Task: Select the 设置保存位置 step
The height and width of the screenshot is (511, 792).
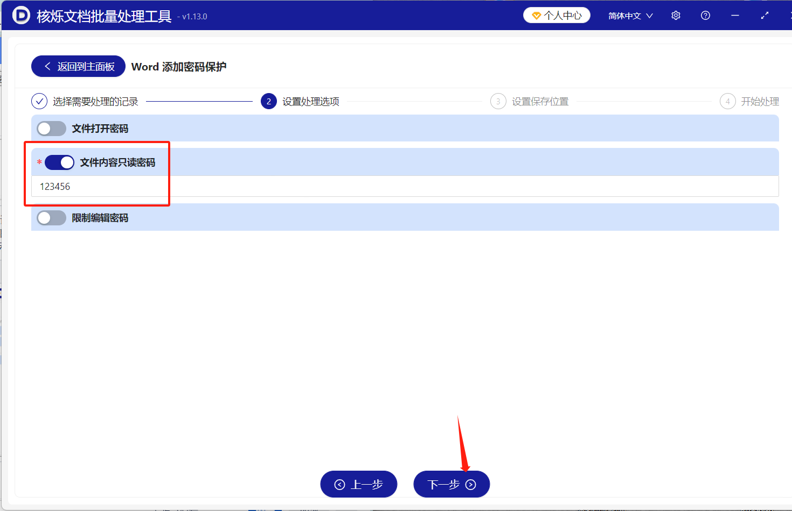Action: pos(540,101)
